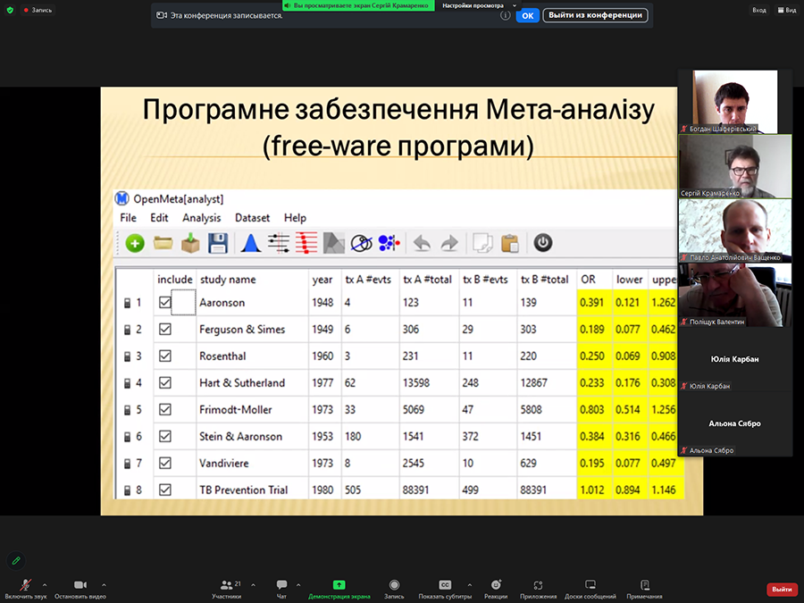Click the import box icon in OpenMeta toolbar
Screen dimensions: 804x603
pos(190,243)
